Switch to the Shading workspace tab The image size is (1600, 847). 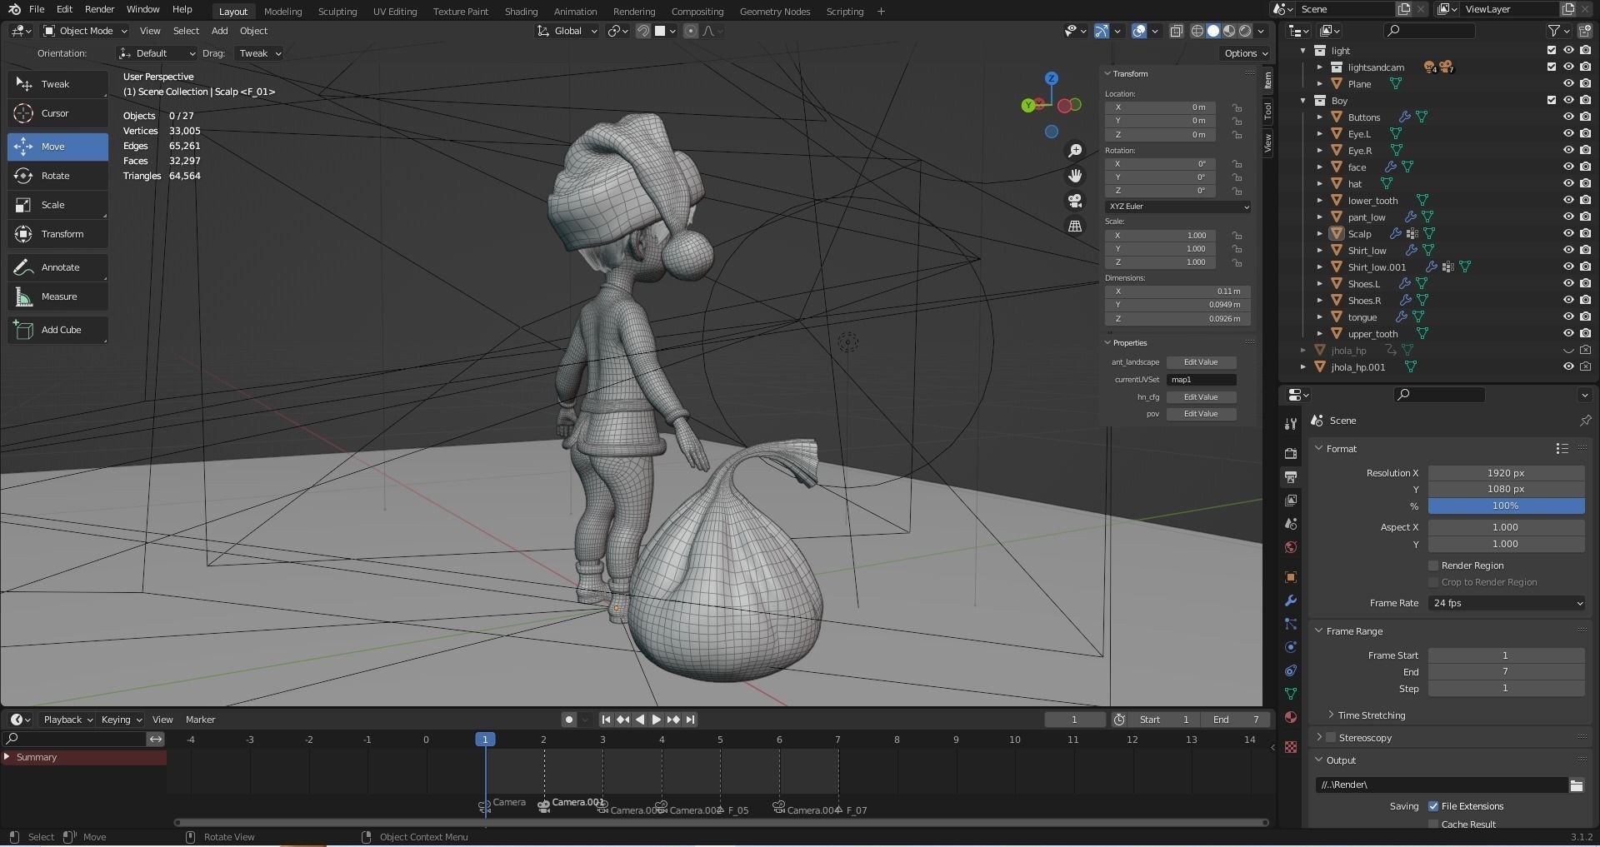coord(521,12)
